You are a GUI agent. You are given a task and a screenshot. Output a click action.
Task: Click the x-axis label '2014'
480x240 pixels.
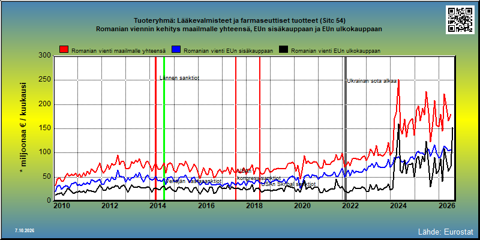point(158,206)
